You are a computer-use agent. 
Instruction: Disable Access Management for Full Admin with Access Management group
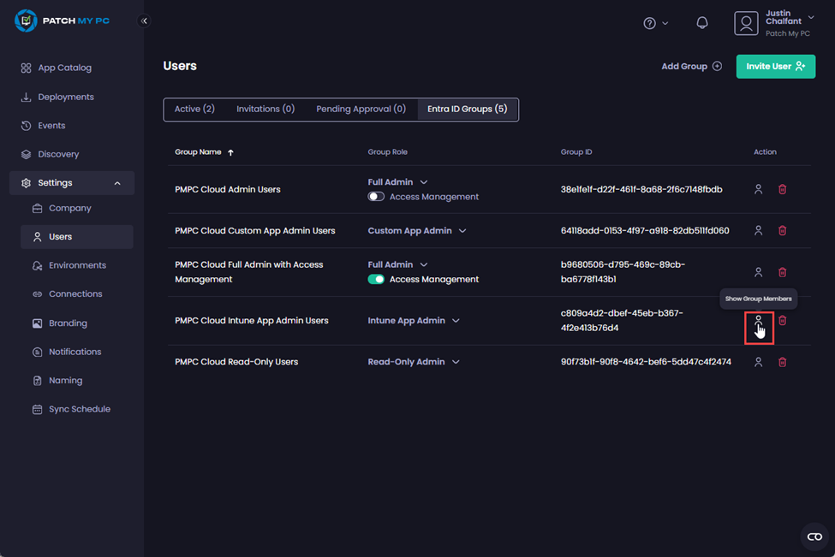376,279
